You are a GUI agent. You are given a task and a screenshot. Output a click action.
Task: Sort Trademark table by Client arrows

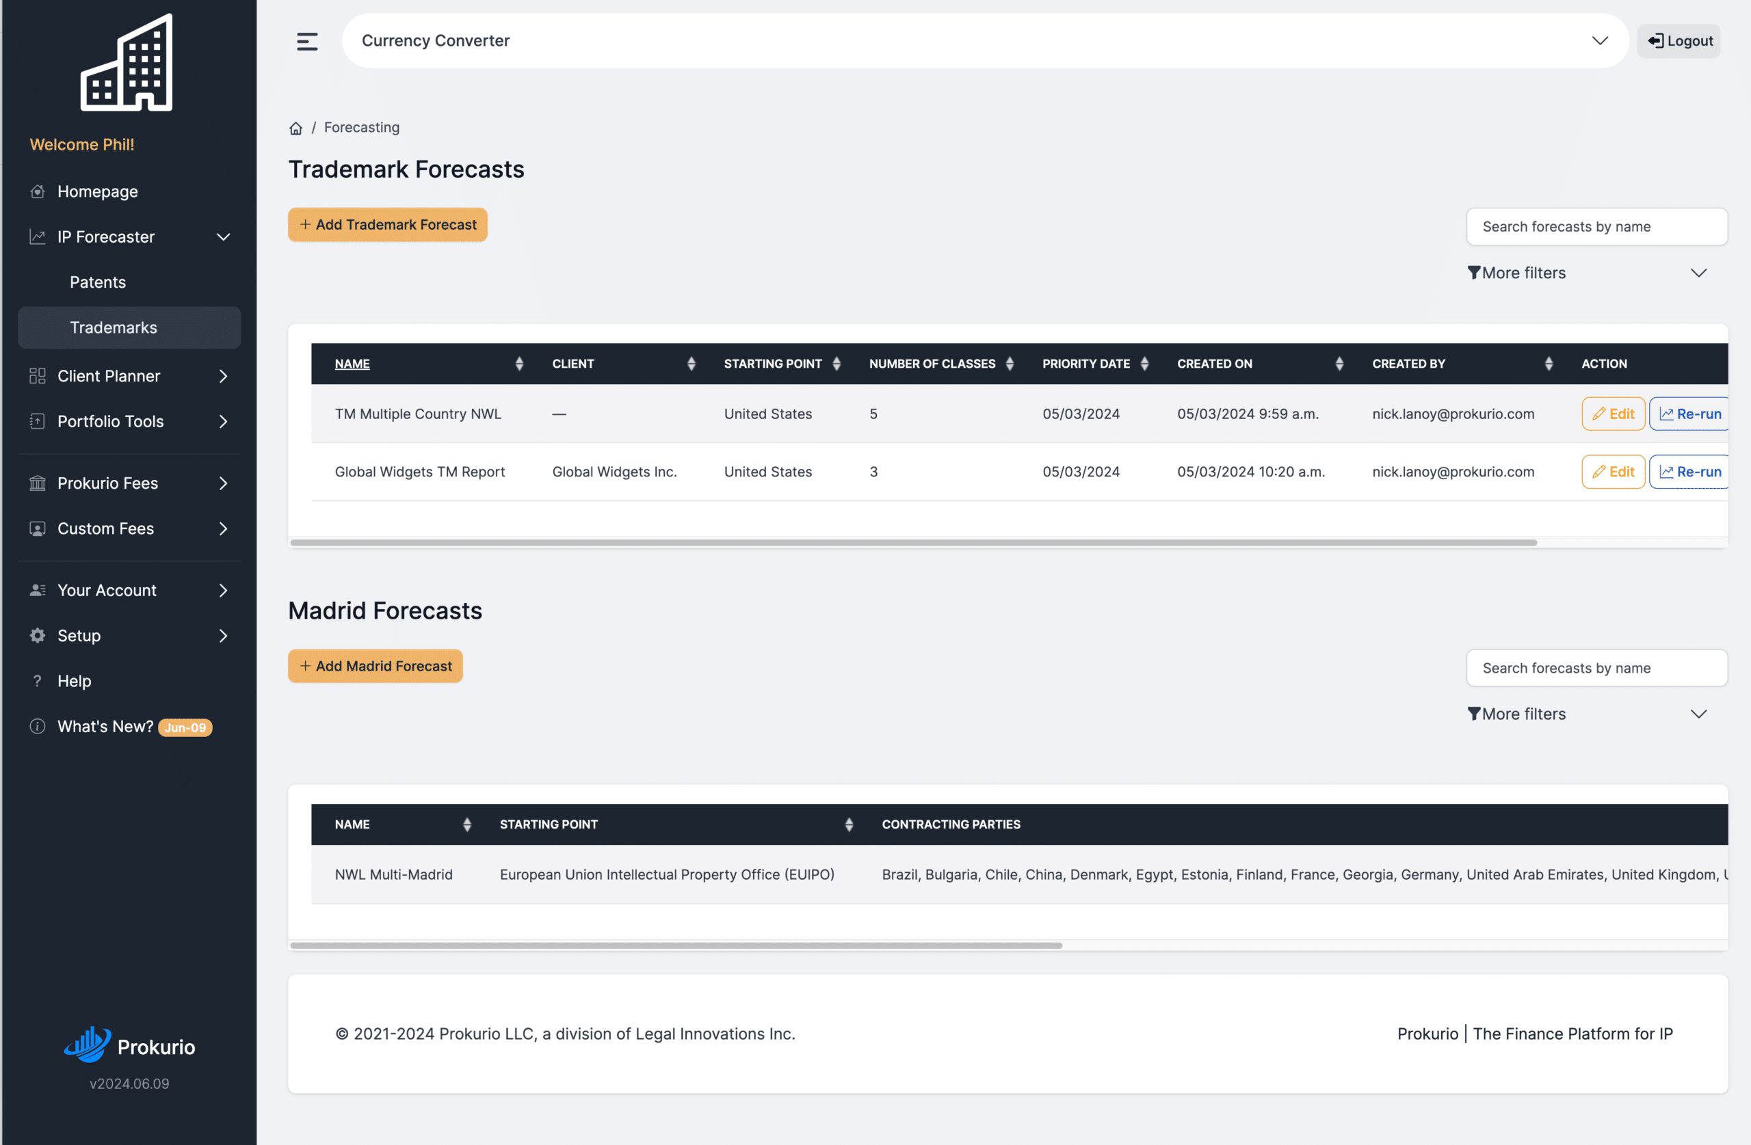click(691, 363)
